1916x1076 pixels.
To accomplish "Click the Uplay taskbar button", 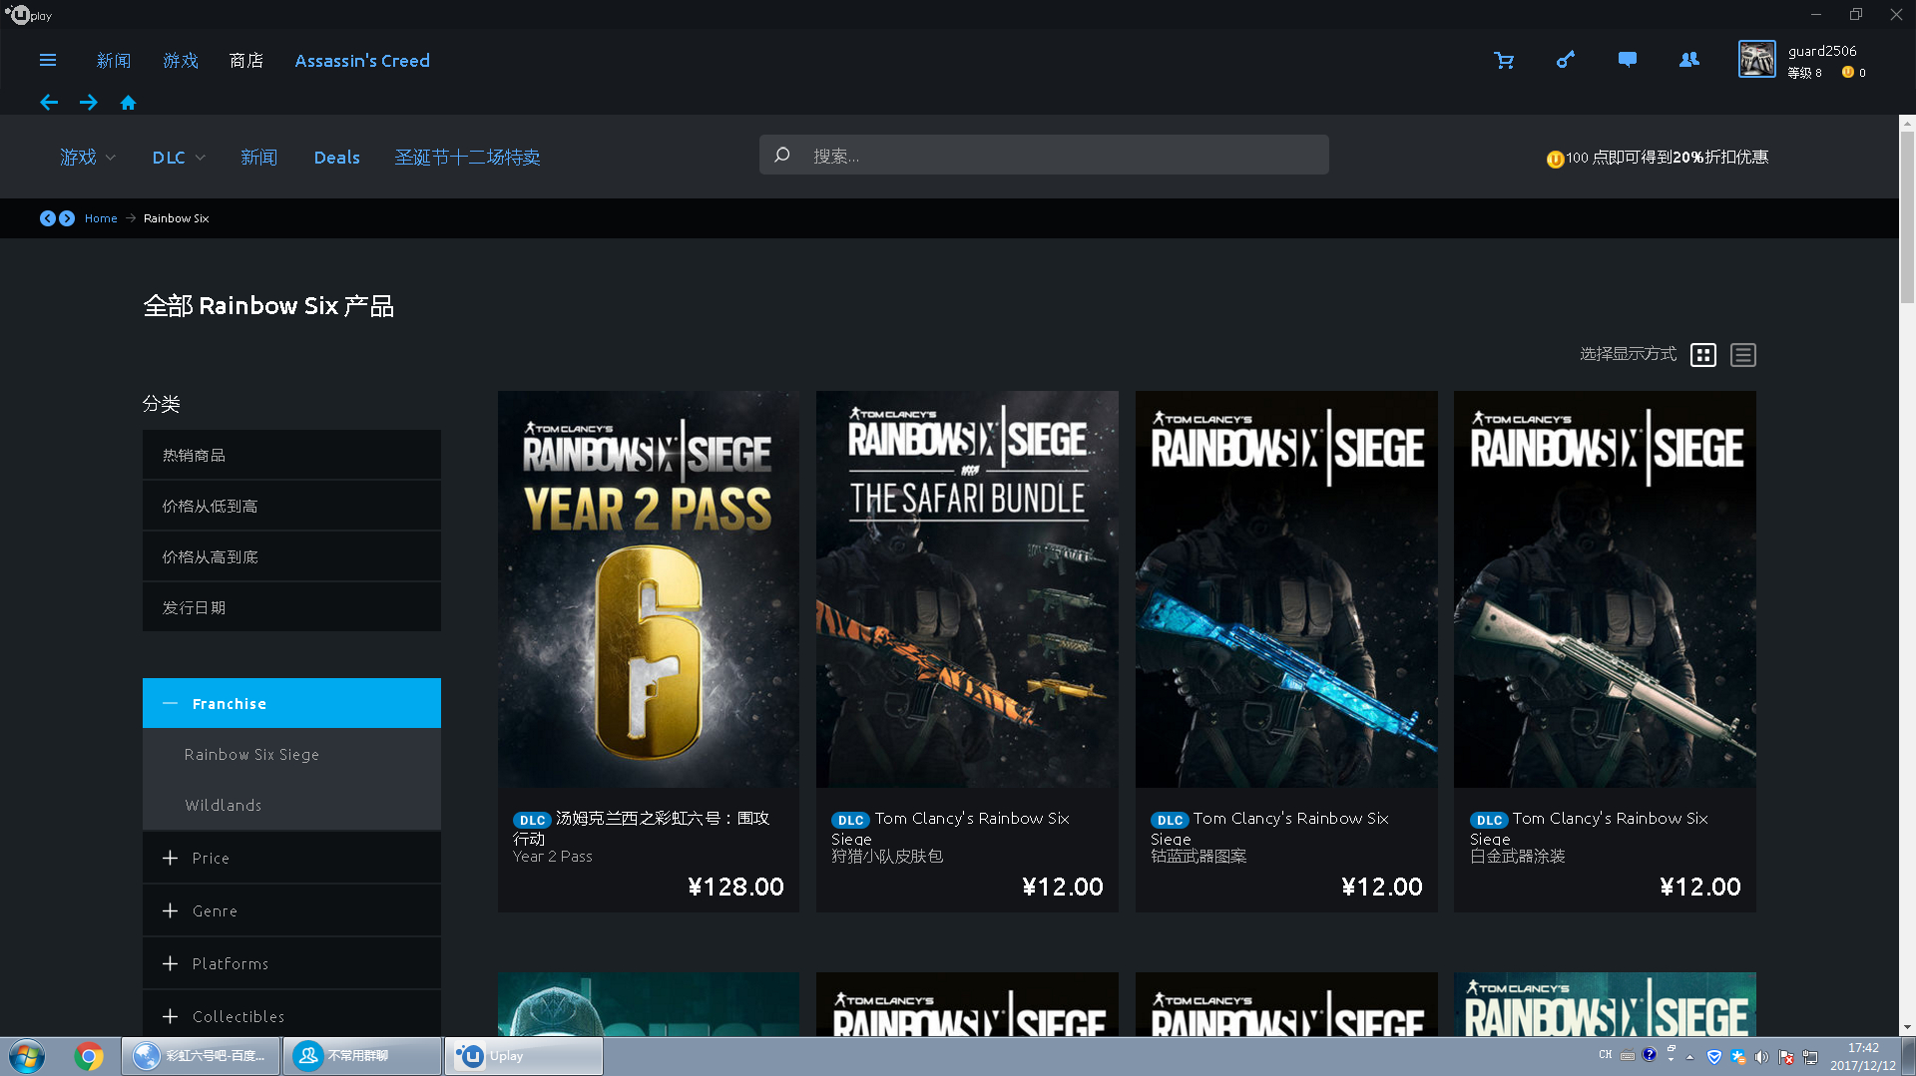I will (x=524, y=1056).
